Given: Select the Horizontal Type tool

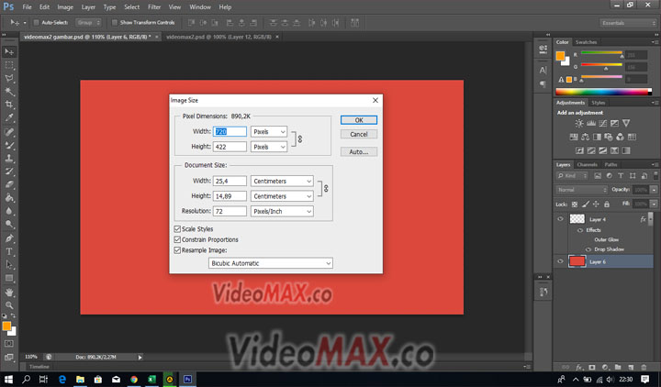Looking at the screenshot, I should (9, 252).
